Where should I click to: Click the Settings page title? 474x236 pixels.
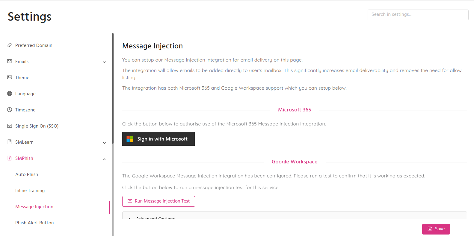pyautogui.click(x=30, y=17)
